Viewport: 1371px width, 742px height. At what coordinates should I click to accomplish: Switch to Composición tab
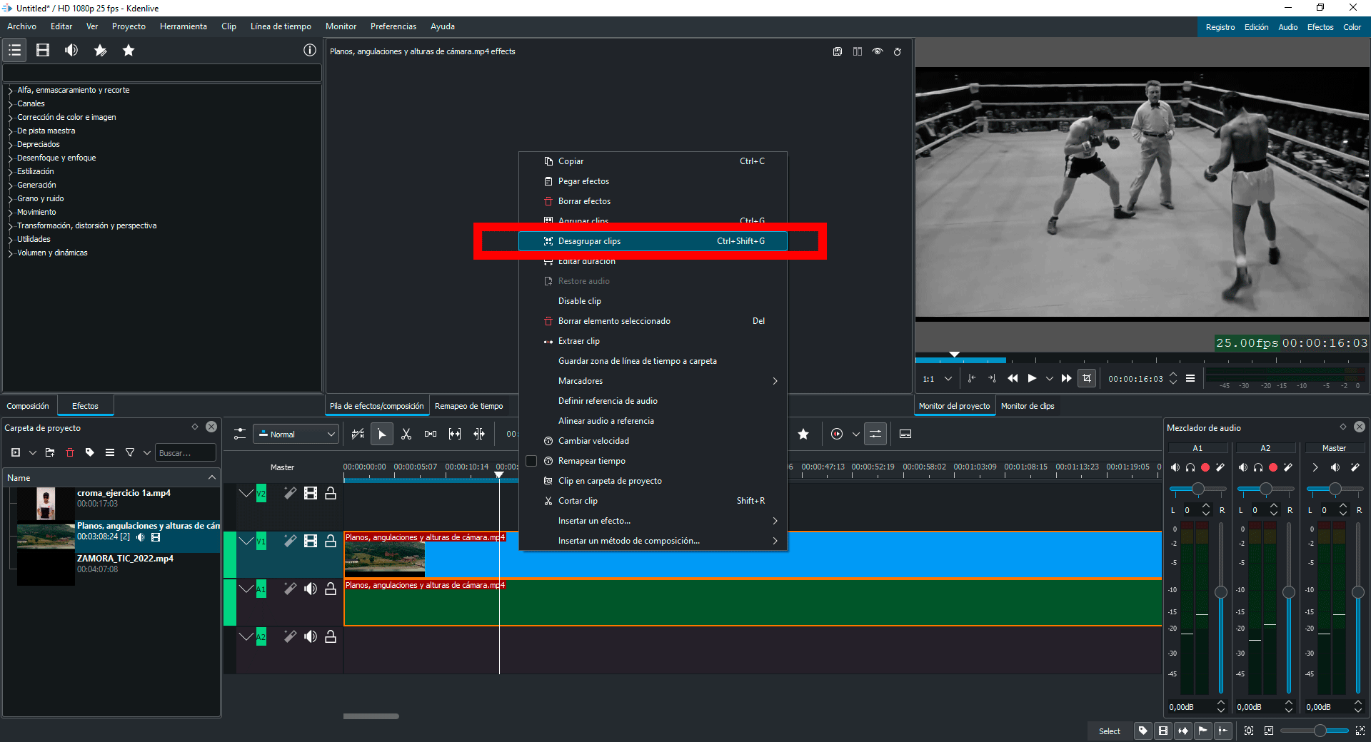(x=28, y=406)
